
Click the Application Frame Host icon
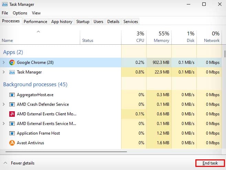tap(12, 133)
